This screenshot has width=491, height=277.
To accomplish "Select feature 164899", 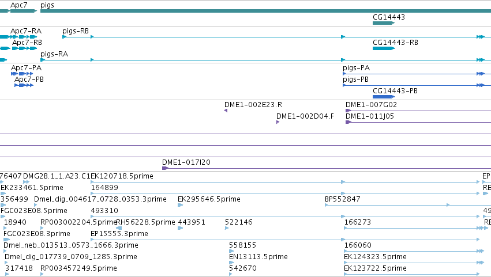I will [x=104, y=188].
